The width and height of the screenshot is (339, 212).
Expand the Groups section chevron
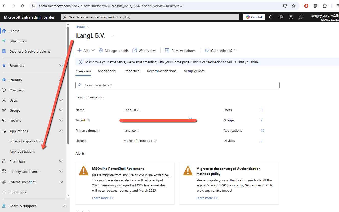pyautogui.click(x=61, y=110)
